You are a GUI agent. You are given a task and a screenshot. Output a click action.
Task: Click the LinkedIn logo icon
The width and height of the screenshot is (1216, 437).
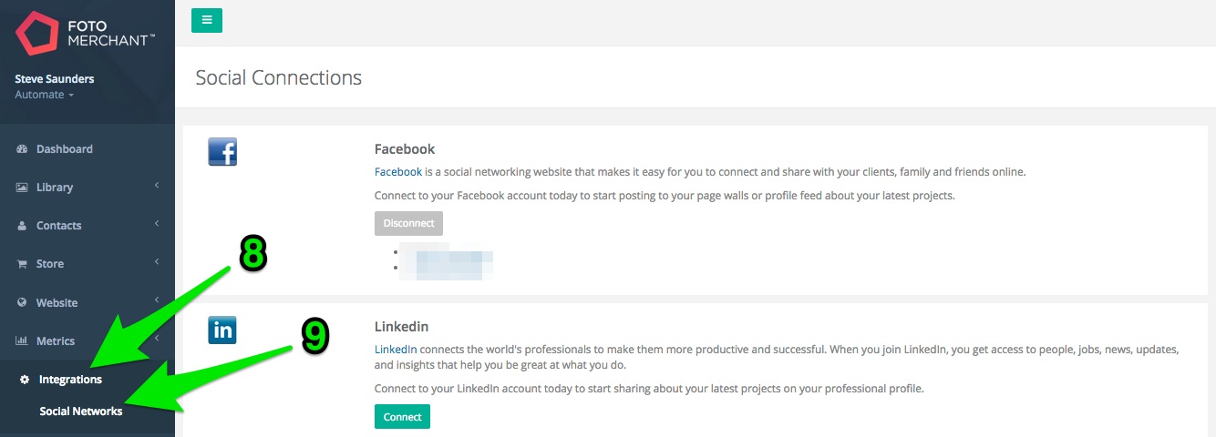[222, 330]
